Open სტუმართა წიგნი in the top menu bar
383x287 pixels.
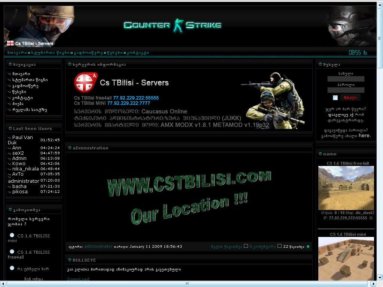pos(50,53)
